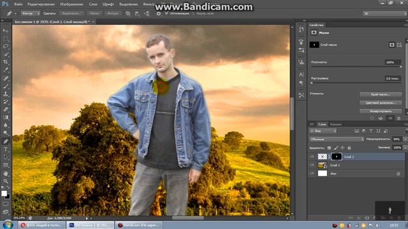Open the path alignment icon in options bar
This screenshot has width=408, height=229.
click(x=137, y=13)
